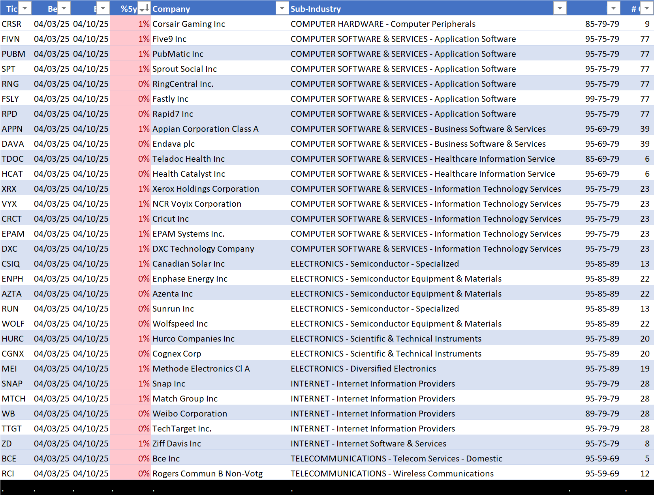654x495 pixels.
Task: Select the RCI ticker cell
Action: coord(16,474)
